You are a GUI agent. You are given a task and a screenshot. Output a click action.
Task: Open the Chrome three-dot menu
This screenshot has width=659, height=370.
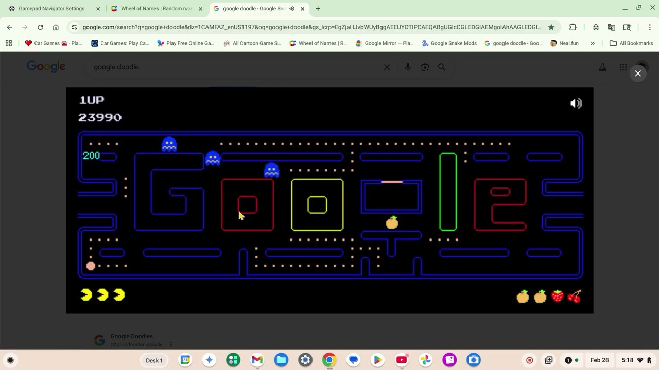click(x=650, y=27)
